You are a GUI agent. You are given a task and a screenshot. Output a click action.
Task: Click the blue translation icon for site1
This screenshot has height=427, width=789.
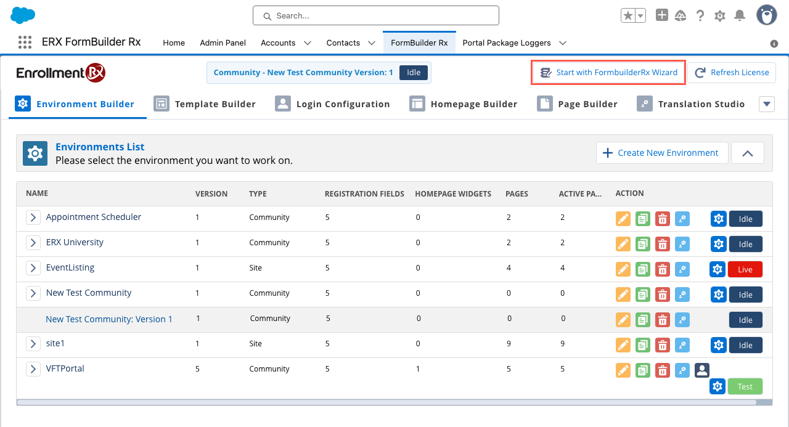tap(682, 345)
